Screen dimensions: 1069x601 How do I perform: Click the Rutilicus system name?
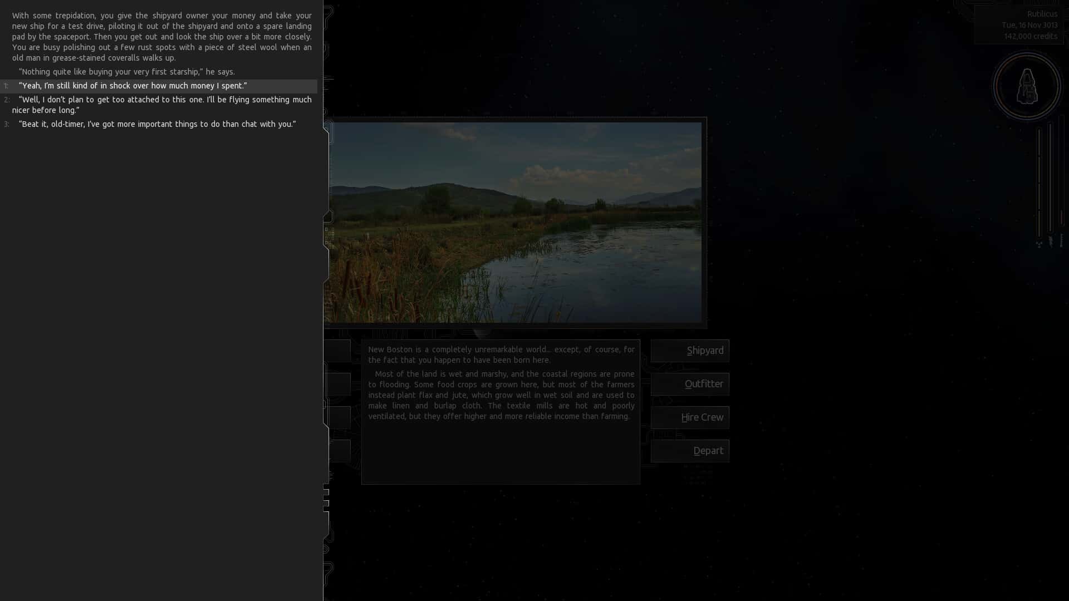(x=1043, y=14)
